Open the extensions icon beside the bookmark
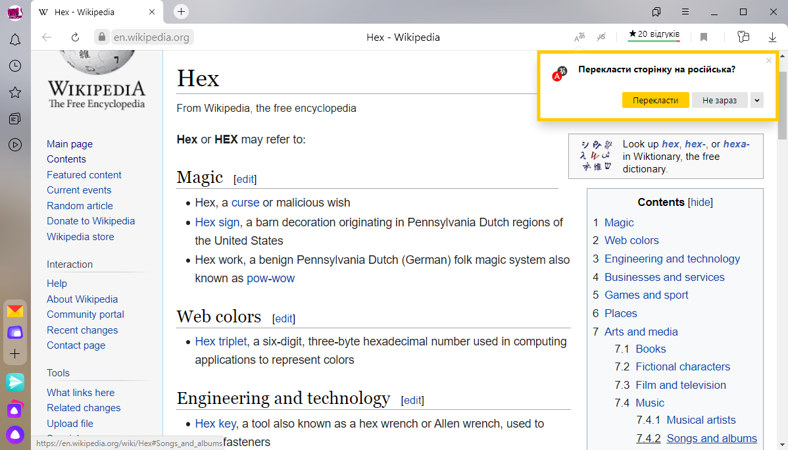 [743, 37]
